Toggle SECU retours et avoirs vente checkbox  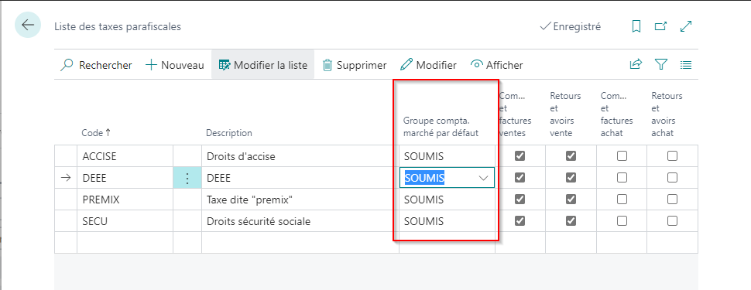click(x=571, y=221)
